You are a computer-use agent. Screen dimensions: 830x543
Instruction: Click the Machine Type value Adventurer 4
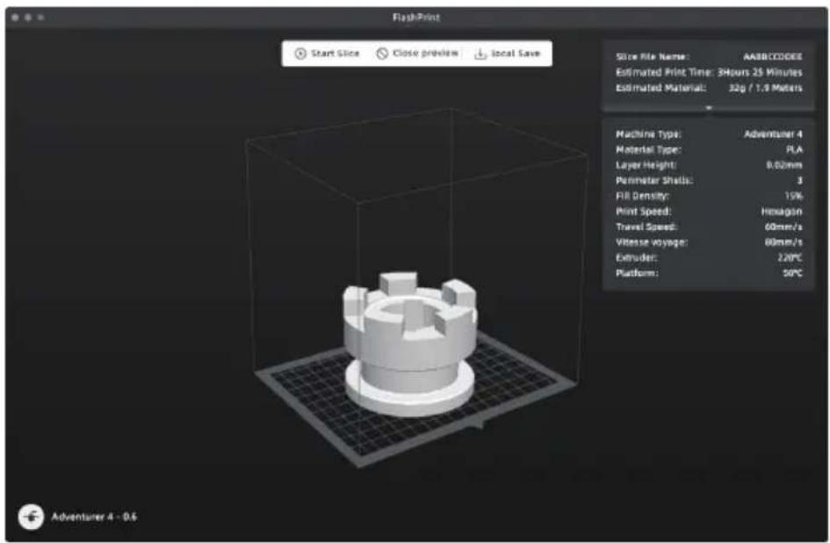pos(773,134)
